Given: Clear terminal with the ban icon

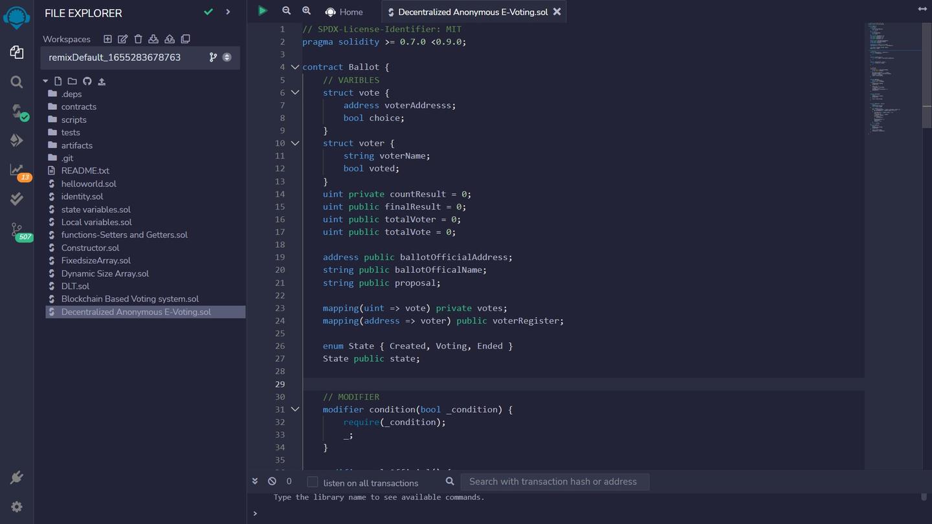Looking at the screenshot, I should pyautogui.click(x=272, y=481).
